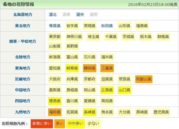Click the 新潟県 link in Hokuriku
This screenshot has width=179, height=129.
tap(55, 57)
